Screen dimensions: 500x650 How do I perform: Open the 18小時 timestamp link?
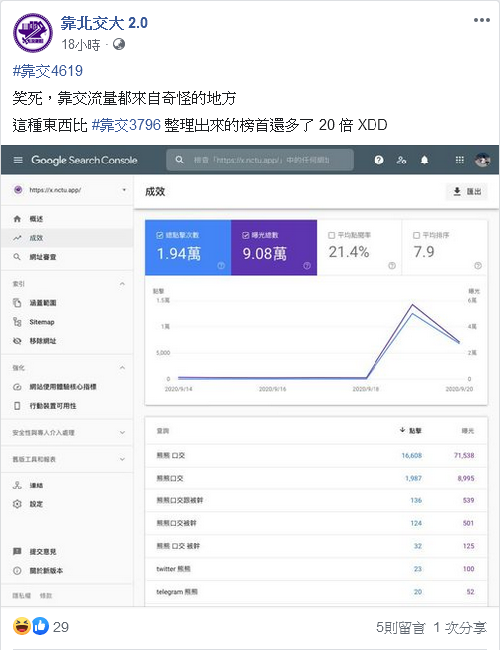(81, 44)
